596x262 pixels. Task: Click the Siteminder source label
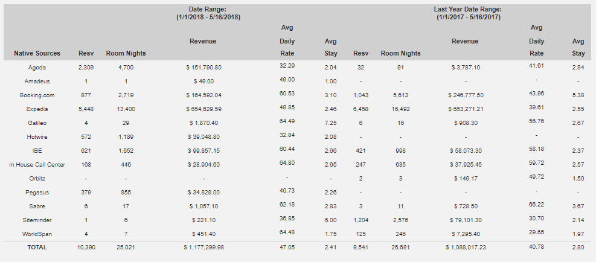coord(37,220)
